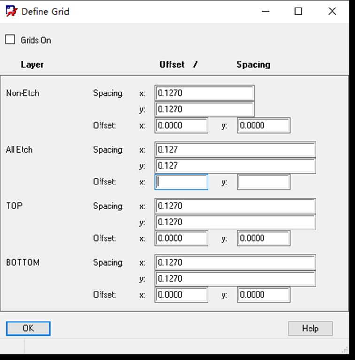Click the Non-Etch layer label
Viewport: 355px width, 360px height.
point(23,93)
